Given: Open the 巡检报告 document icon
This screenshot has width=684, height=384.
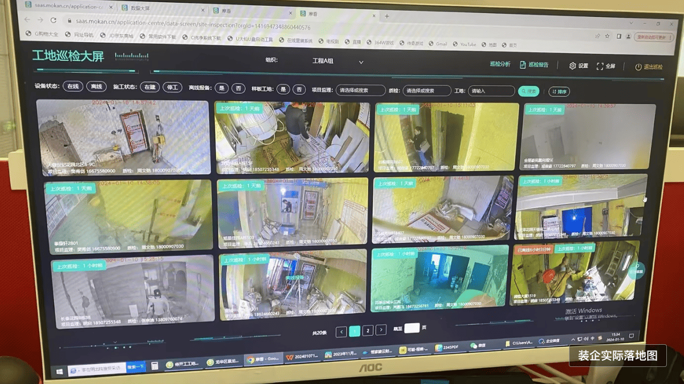Looking at the screenshot, I should pos(523,65).
